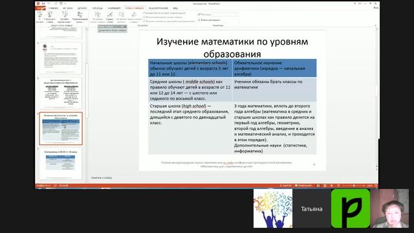Click table cell '3 года математики, вплоть до второго года алгебры'
414x233 pixels.
pos(274,128)
